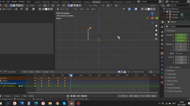Screen dimensions: 190x106
Task: Toggle X-ray in right viewport header
Action: [142, 9]
